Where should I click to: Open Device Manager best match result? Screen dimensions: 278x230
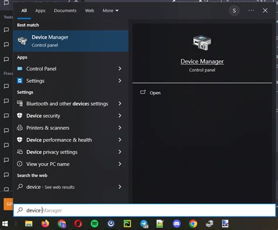71,41
